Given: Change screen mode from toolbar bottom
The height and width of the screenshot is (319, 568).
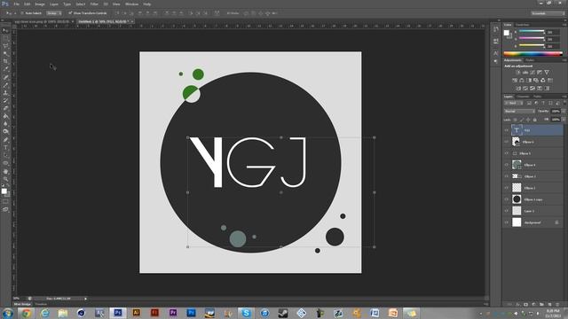Looking at the screenshot, I should point(5,209).
